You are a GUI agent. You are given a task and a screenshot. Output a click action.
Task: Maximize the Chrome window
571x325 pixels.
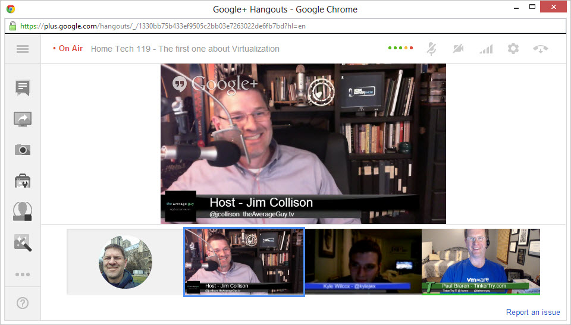[x=532, y=7]
